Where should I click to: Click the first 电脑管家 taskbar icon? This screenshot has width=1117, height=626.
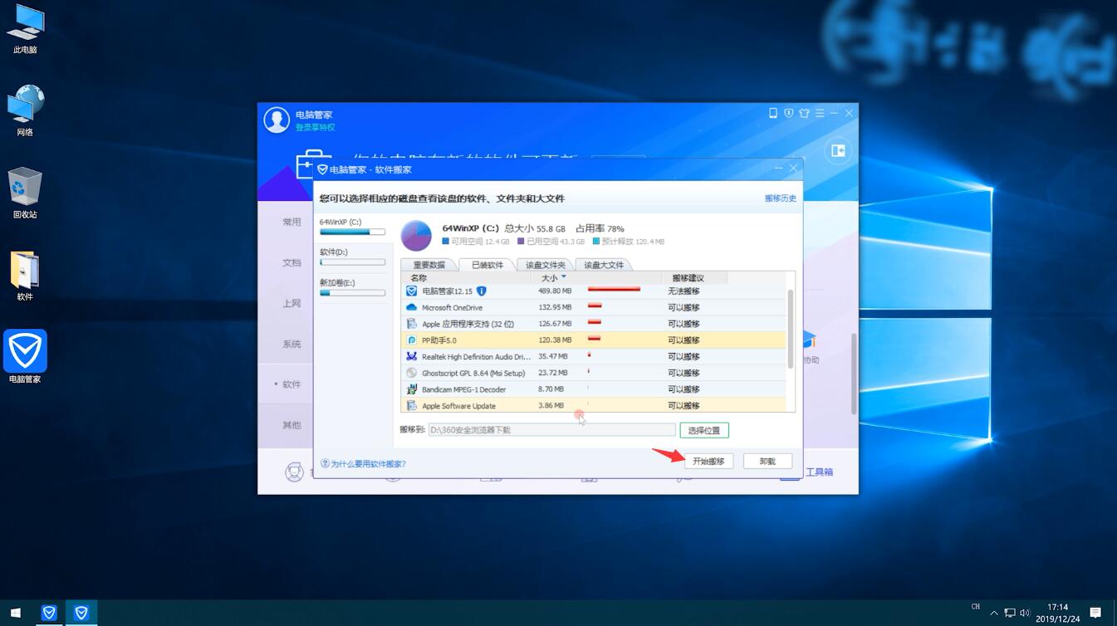coord(49,613)
